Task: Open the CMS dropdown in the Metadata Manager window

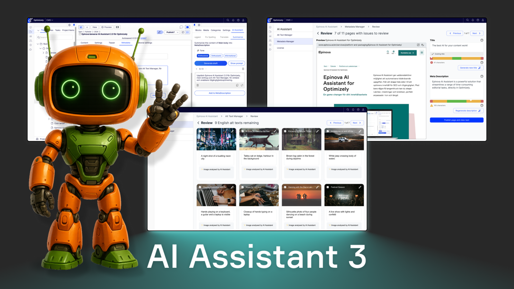Action: (x=289, y=20)
